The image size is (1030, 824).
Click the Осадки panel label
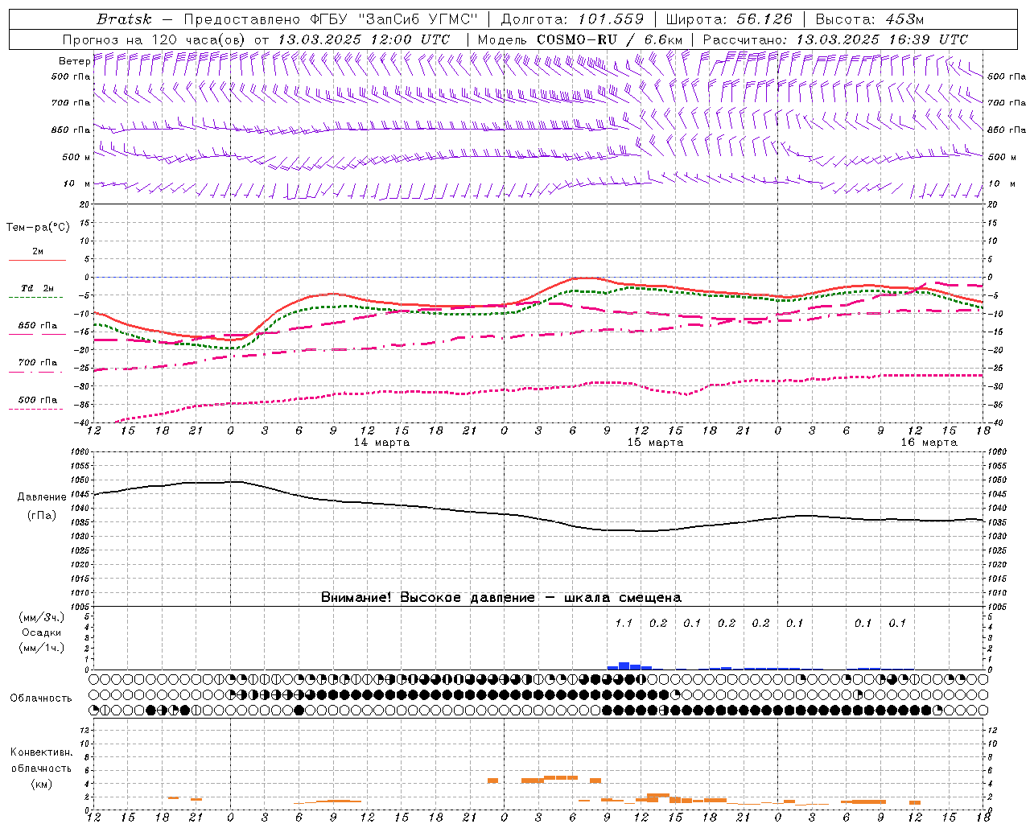point(41,632)
